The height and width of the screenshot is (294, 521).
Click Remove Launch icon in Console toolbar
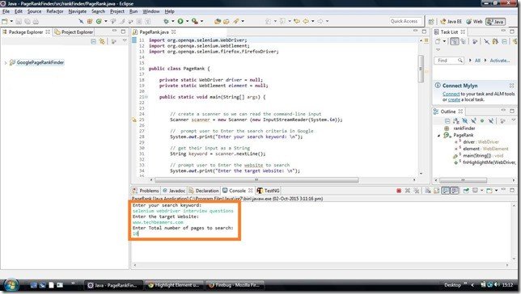(408, 191)
